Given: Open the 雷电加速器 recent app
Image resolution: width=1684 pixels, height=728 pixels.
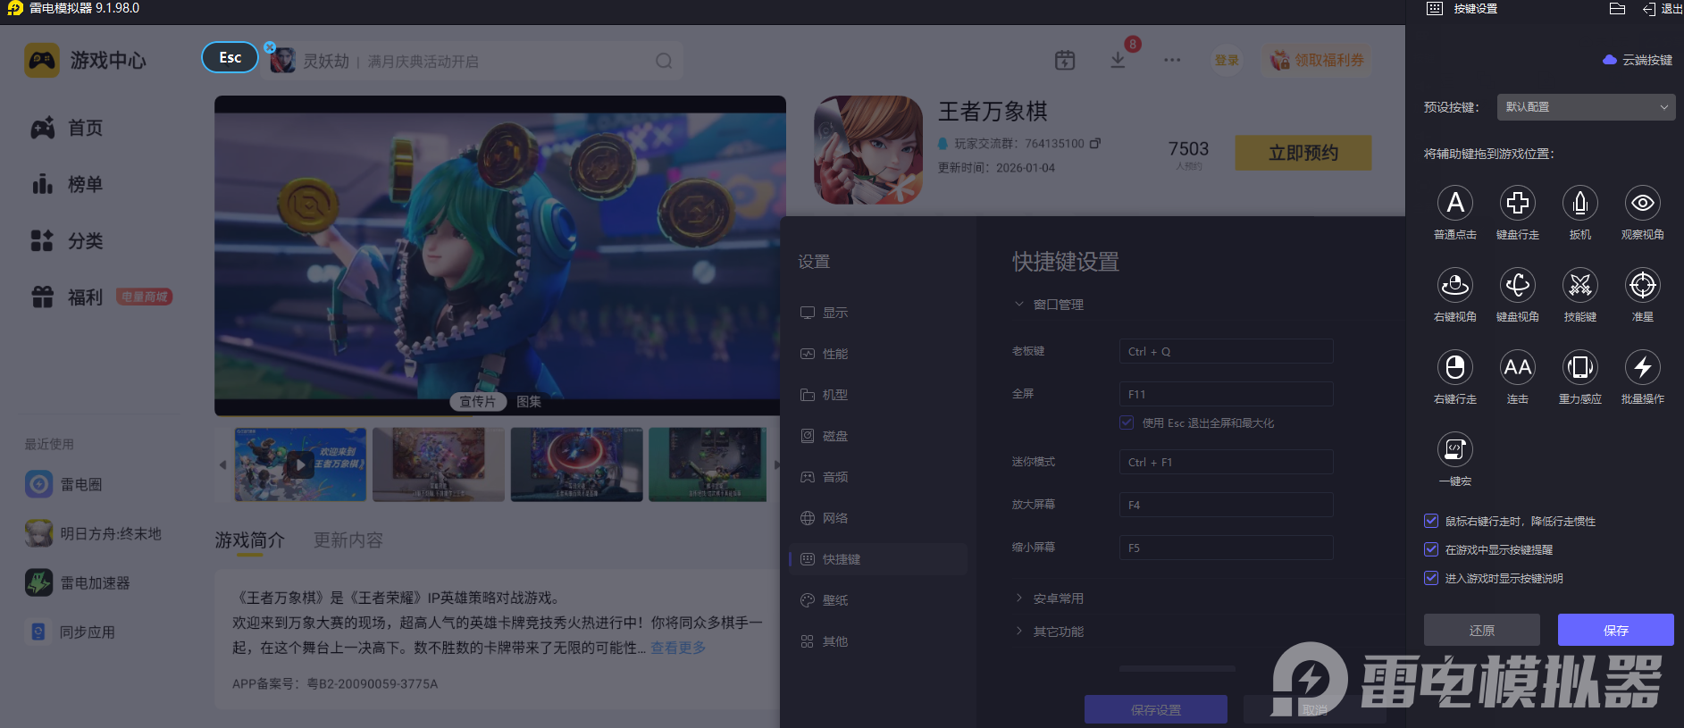Looking at the screenshot, I should (x=78, y=582).
